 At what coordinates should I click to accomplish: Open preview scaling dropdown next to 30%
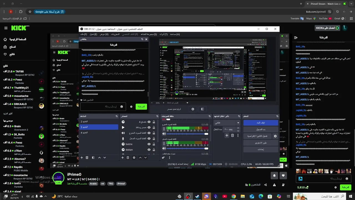187,103
